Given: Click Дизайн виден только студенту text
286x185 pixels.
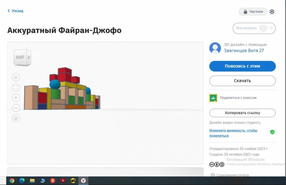Looking at the screenshot, I should (235, 123).
